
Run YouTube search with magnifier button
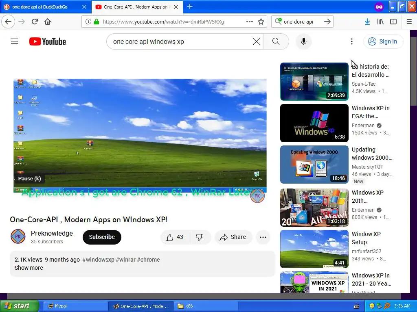[x=276, y=41]
